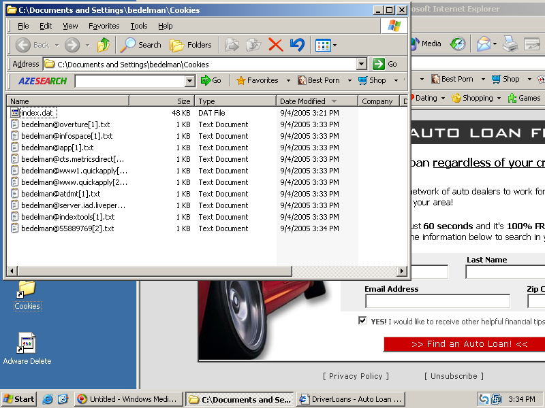Click the Copy To folder icon
545x408 pixels.
click(253, 45)
